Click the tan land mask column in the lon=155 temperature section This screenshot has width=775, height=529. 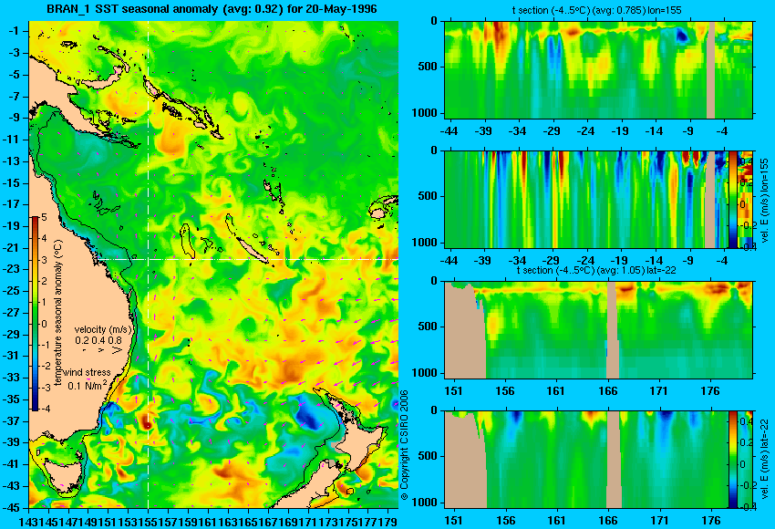pyautogui.click(x=711, y=69)
